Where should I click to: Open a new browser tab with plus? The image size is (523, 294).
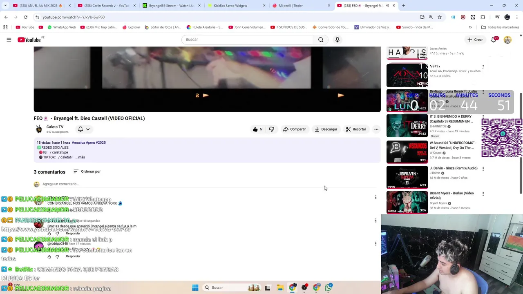pos(403,6)
